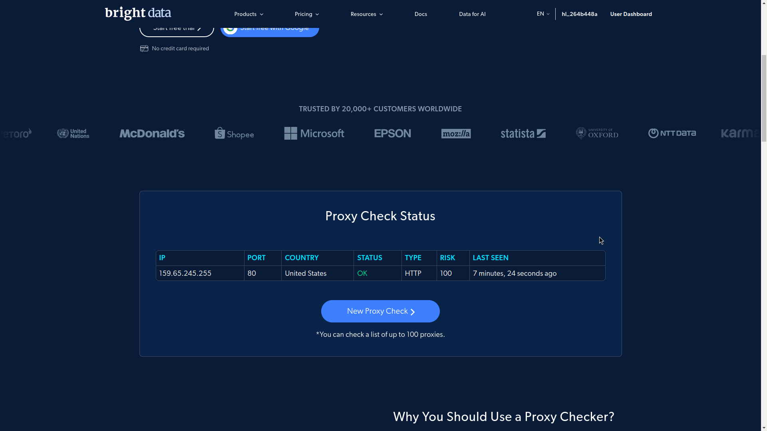Click the Statista logo
767x431 pixels.
tap(523, 133)
